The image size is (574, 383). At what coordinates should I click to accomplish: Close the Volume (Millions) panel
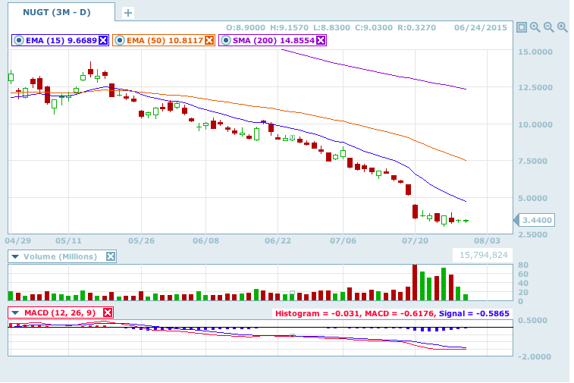(111, 256)
